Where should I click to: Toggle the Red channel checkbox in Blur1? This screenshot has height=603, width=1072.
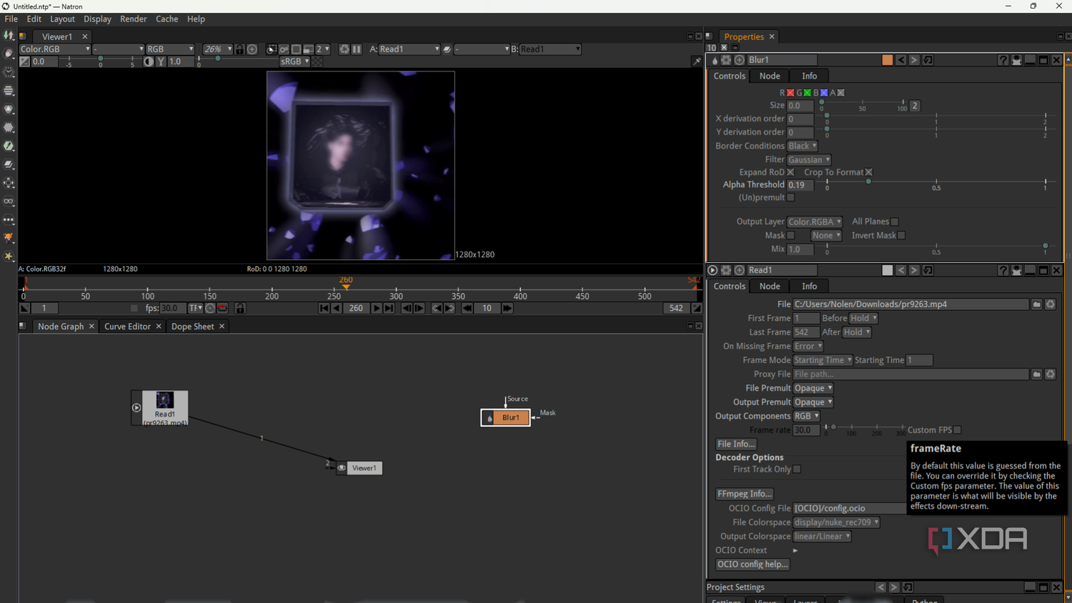tap(790, 93)
